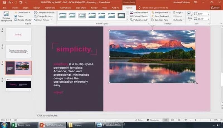The image size is (223, 128).
Task: Open the File tab
Action: point(4,8)
